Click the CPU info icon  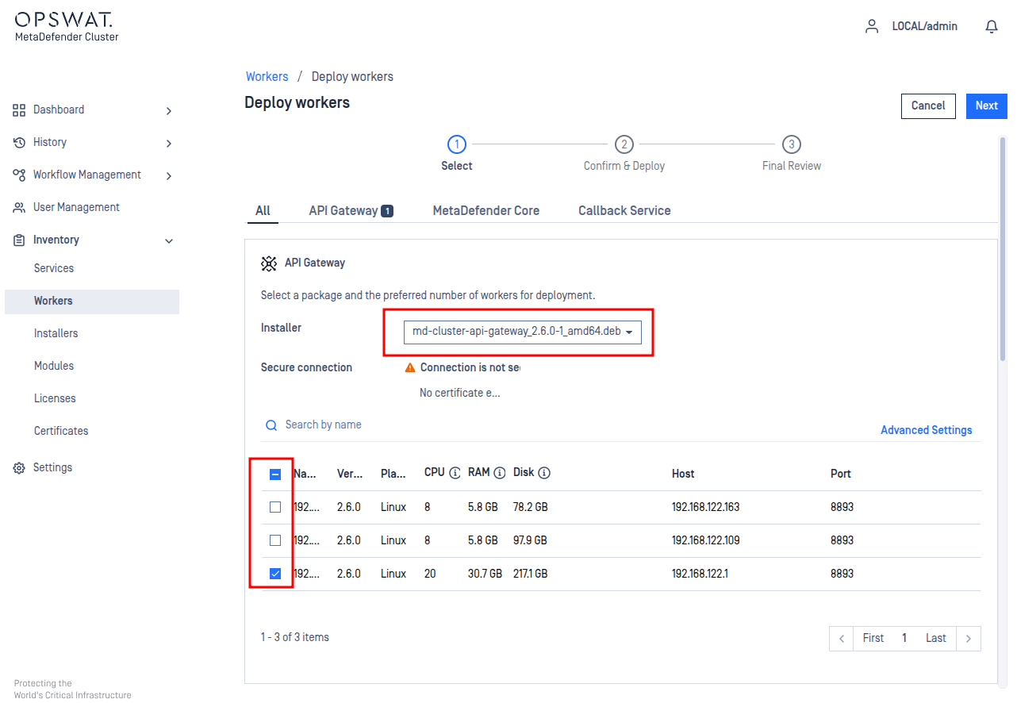(455, 473)
